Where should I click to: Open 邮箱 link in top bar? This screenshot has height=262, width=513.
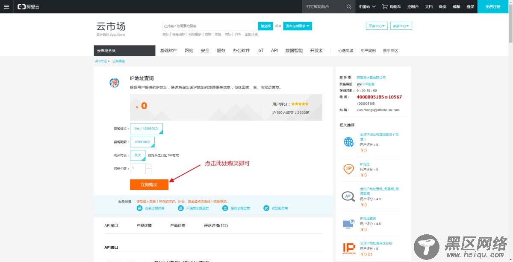(457, 7)
